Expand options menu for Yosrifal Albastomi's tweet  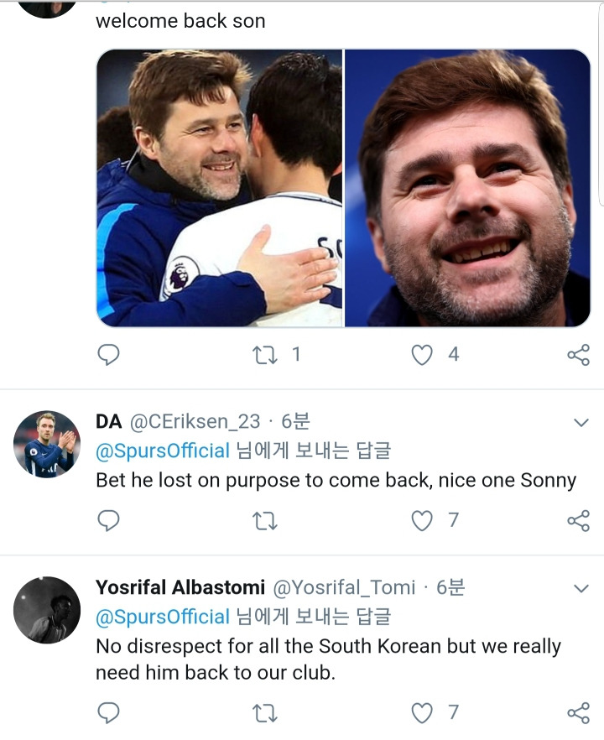point(581,587)
